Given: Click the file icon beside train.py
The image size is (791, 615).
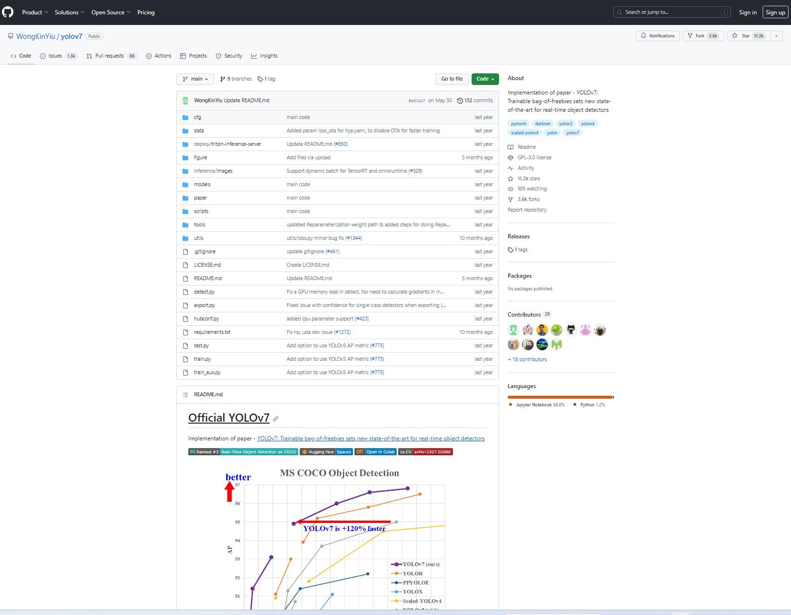Looking at the screenshot, I should 185,359.
